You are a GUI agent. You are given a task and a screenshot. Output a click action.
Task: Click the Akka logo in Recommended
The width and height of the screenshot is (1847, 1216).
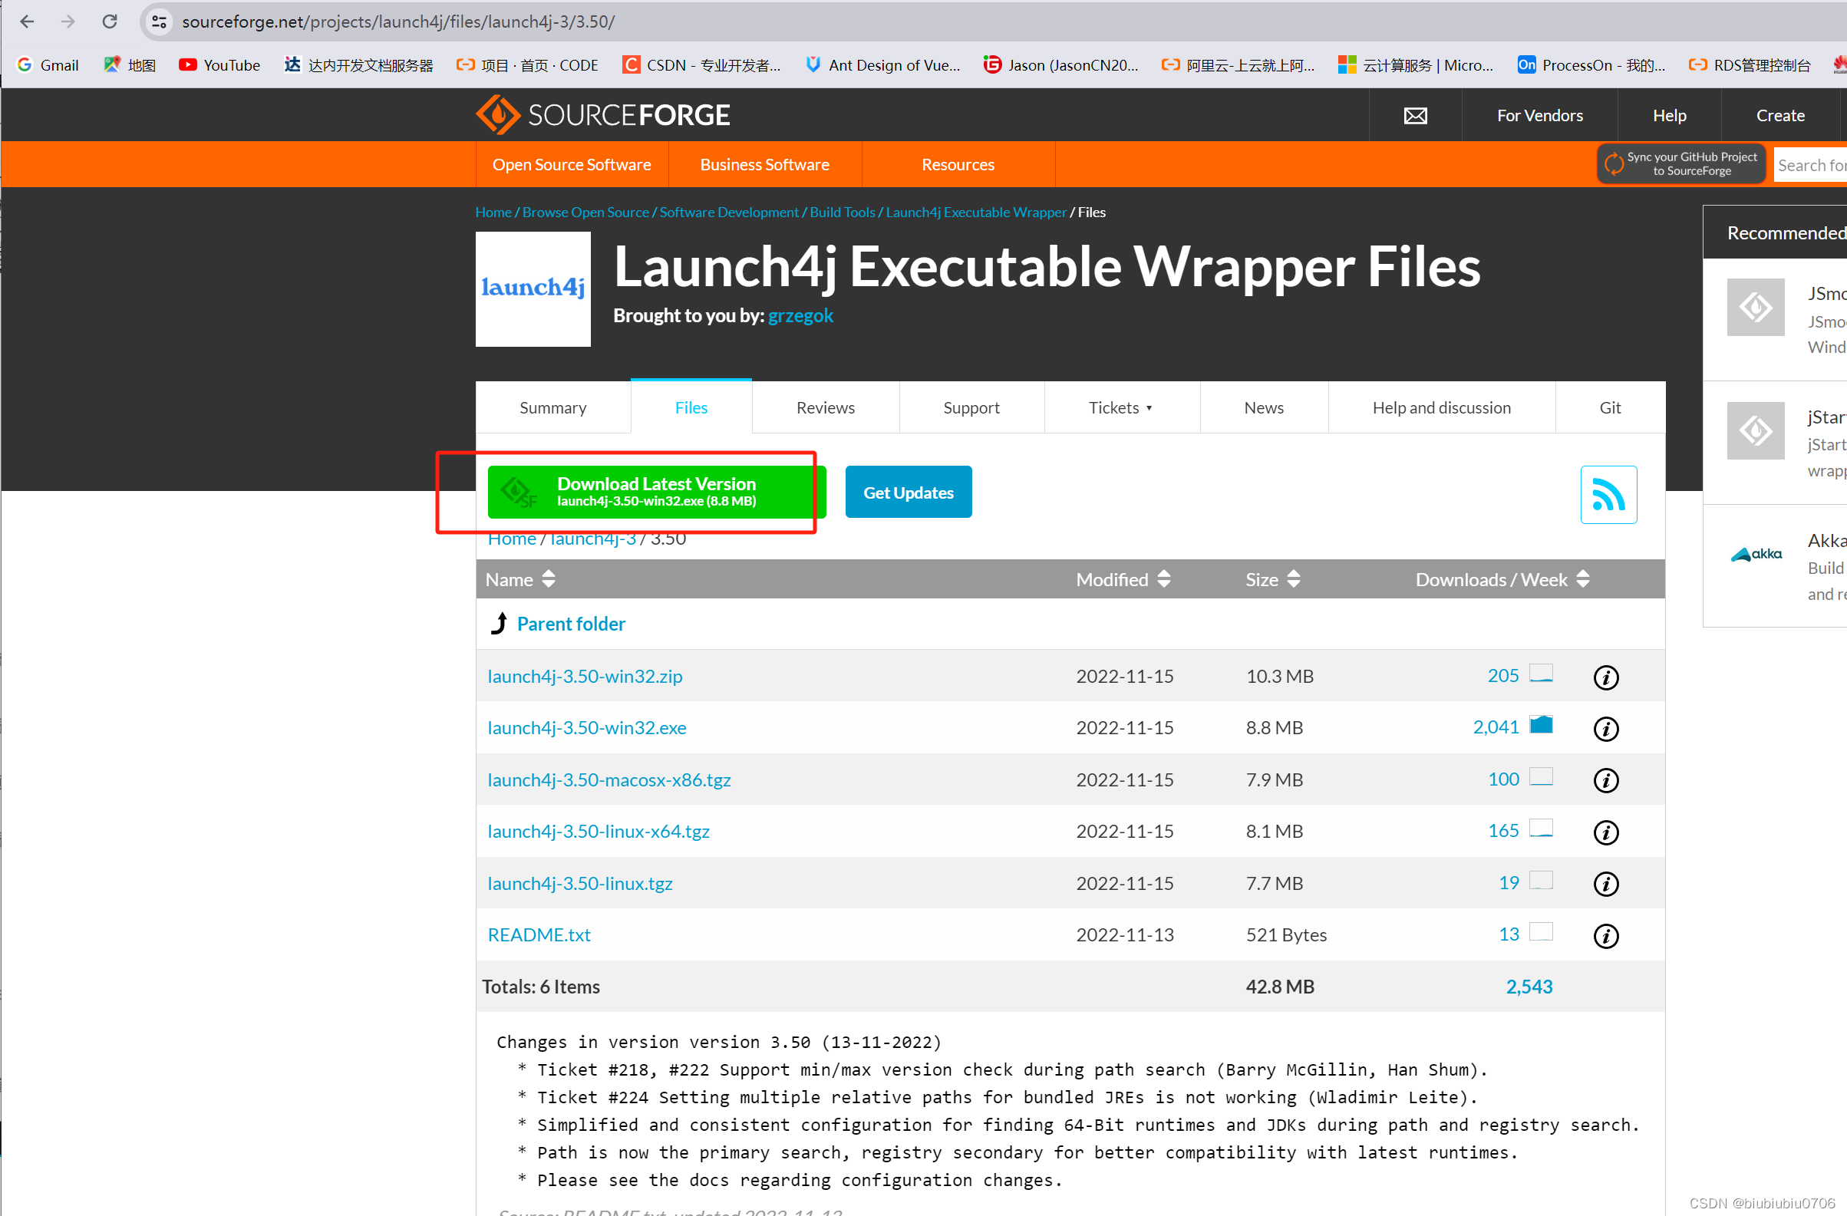[x=1756, y=554]
